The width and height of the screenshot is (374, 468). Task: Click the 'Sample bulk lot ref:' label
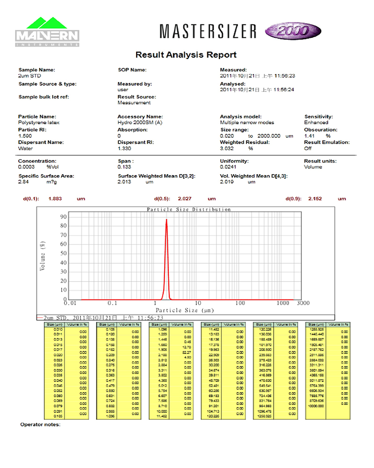point(43,97)
